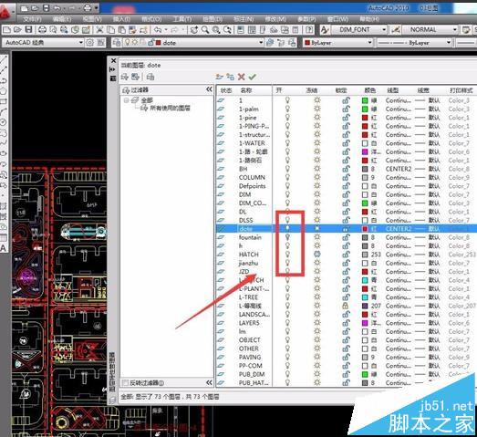
Task: Collapse the 全部 tree node
Action: click(x=126, y=100)
